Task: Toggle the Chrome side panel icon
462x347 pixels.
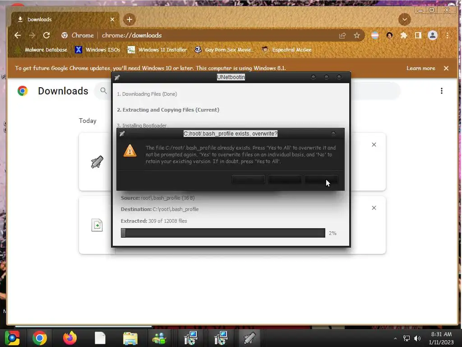Action: [418, 35]
